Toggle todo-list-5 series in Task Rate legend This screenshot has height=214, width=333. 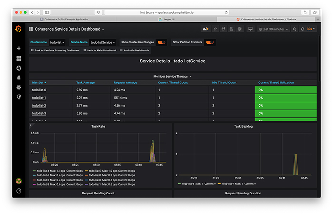(95, 171)
